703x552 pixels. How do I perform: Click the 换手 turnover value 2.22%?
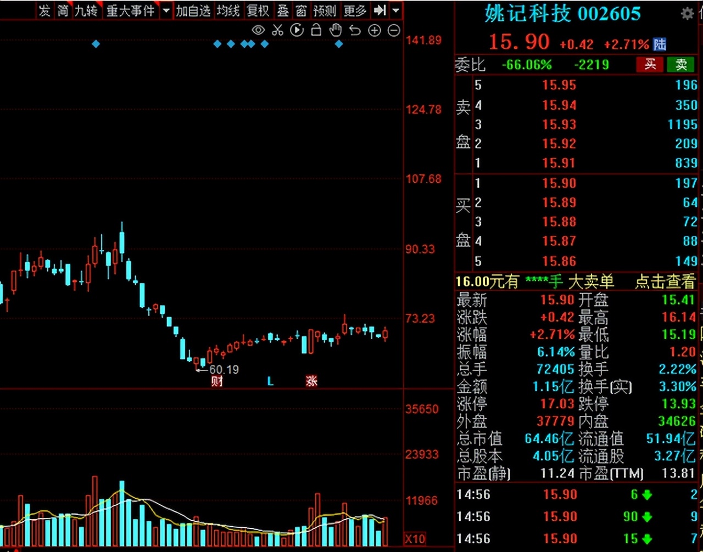678,369
